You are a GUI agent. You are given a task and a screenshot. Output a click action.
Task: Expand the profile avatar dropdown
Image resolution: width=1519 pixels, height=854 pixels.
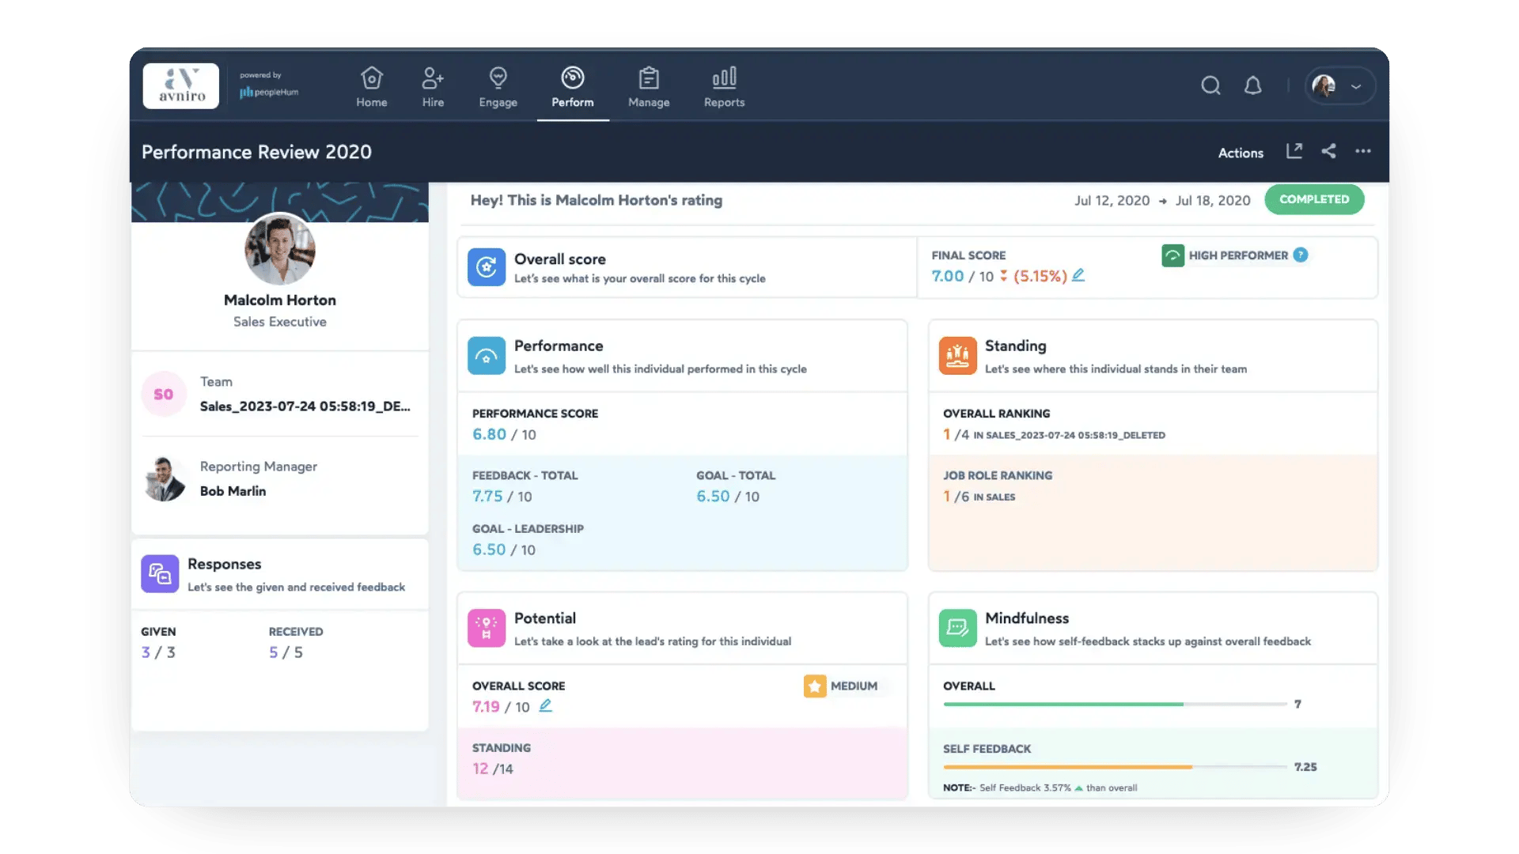[1339, 85]
